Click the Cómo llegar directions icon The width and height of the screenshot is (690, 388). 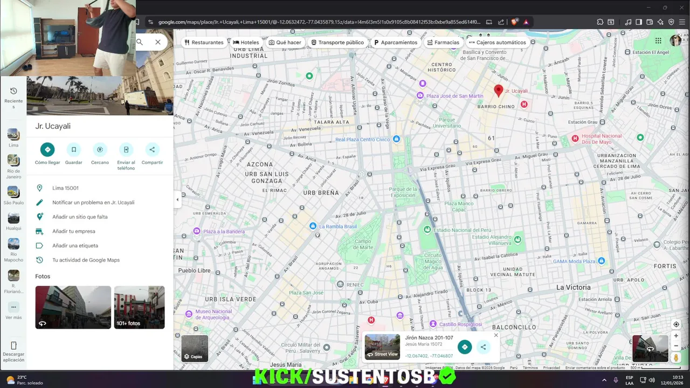point(47,149)
